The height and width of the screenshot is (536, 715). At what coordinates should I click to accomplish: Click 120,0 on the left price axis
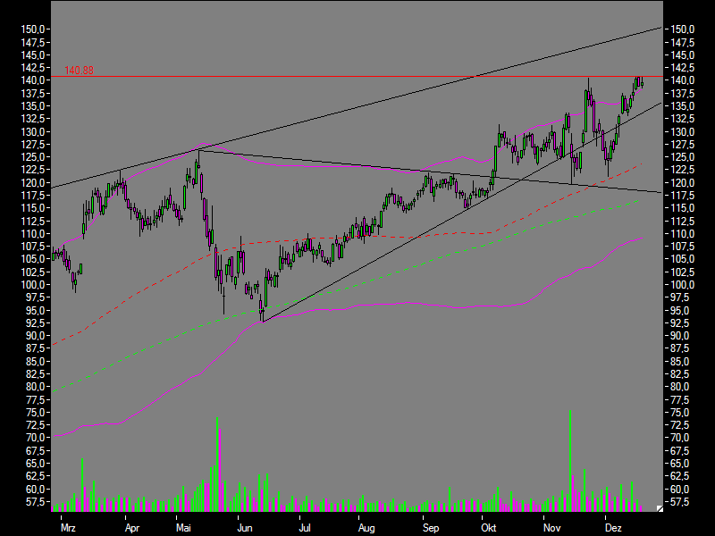(x=33, y=183)
